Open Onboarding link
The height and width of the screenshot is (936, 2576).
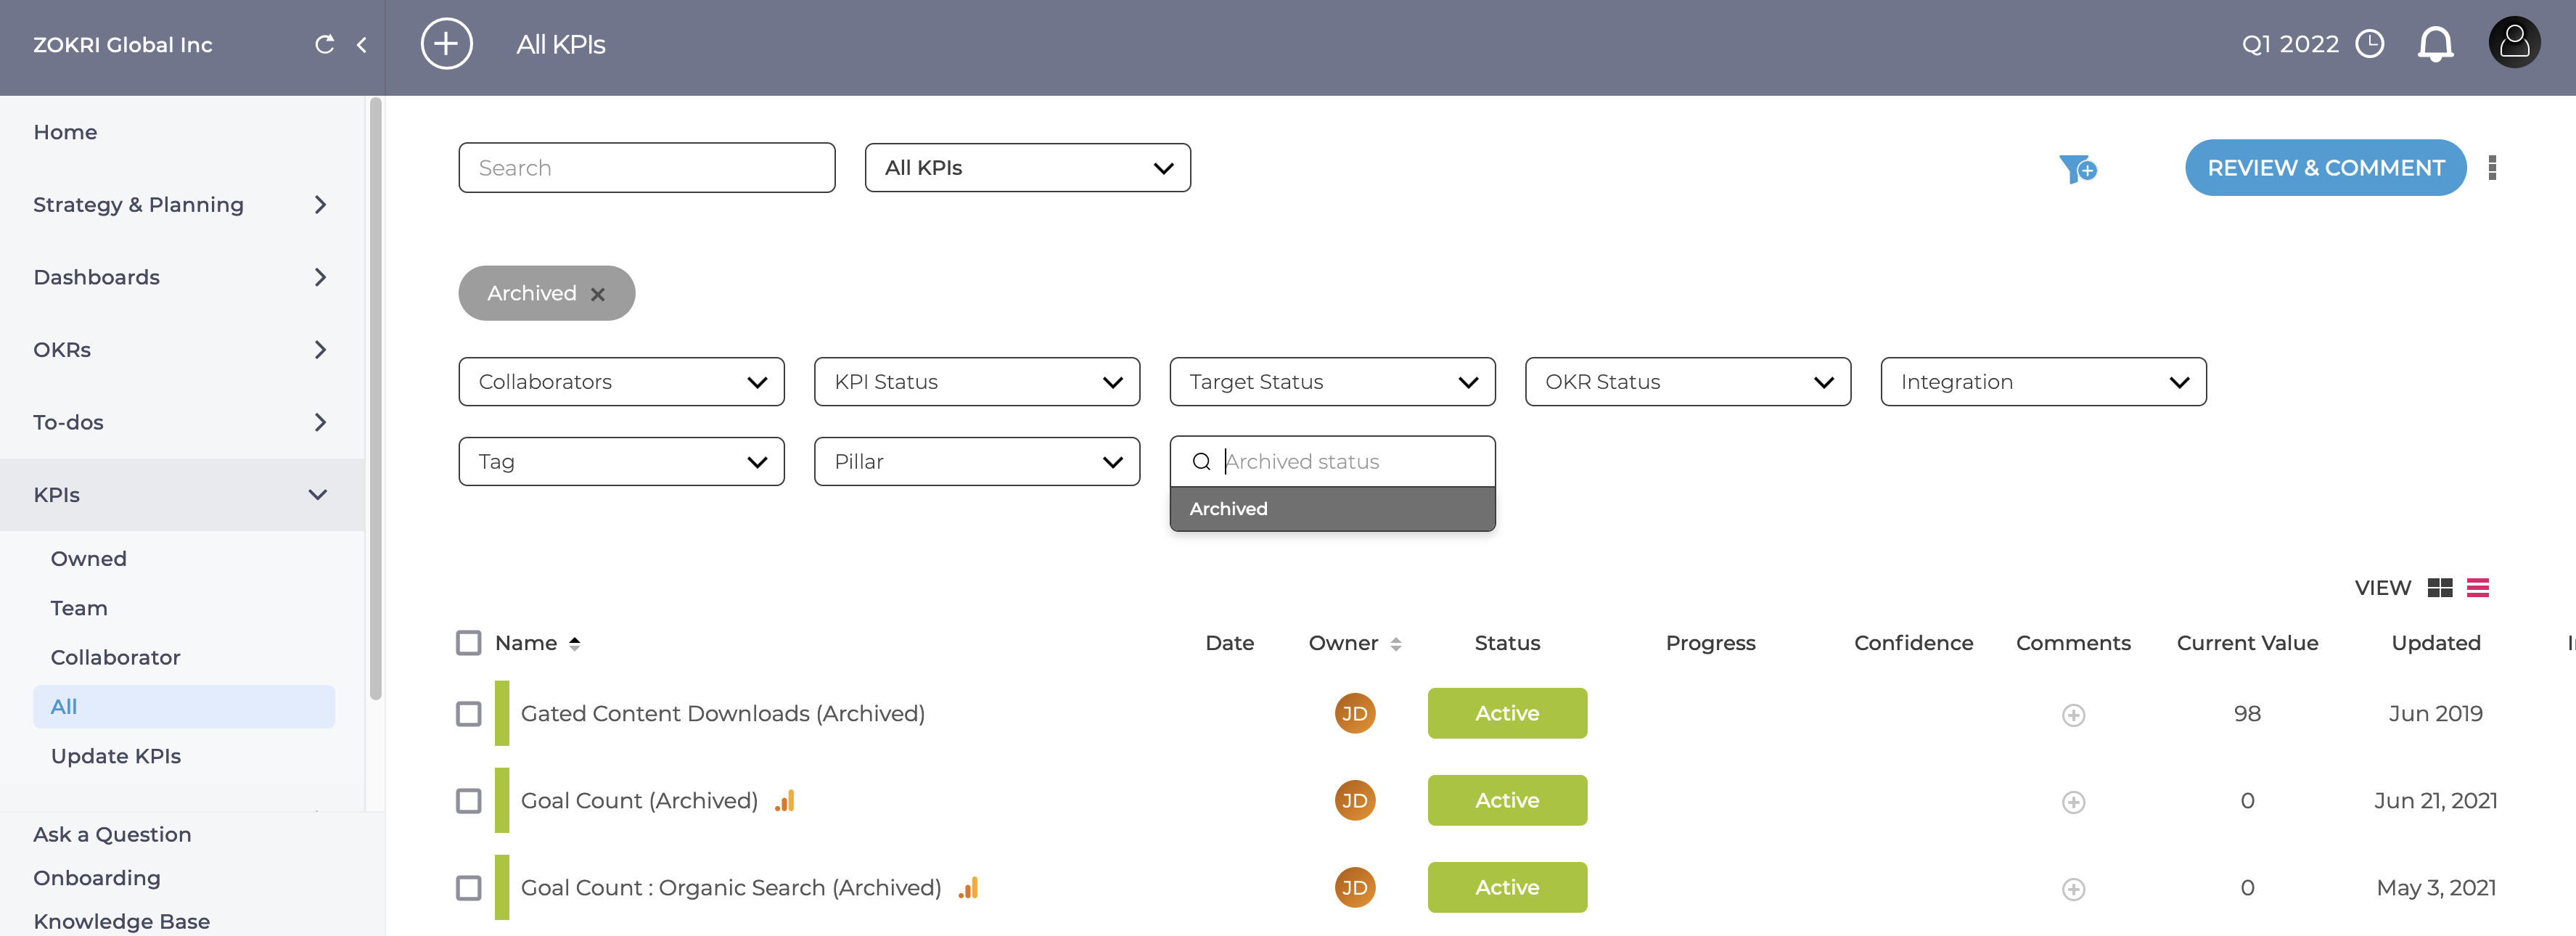[97, 878]
